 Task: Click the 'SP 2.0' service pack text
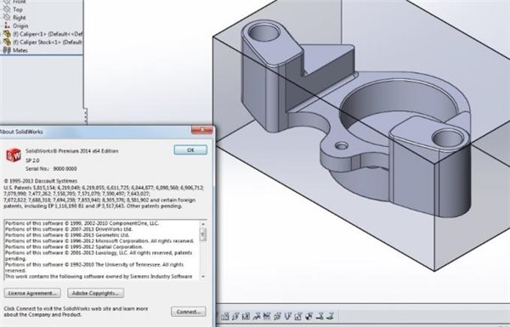32,161
